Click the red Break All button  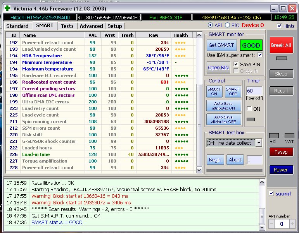click(x=281, y=45)
